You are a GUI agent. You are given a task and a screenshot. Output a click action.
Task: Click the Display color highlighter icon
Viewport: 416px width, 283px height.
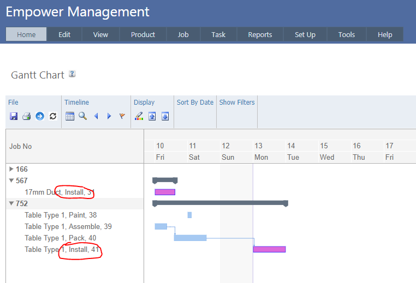pyautogui.click(x=139, y=116)
